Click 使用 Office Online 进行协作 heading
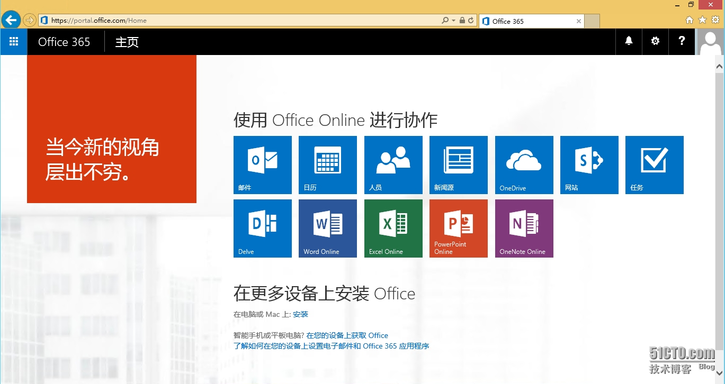 tap(336, 120)
